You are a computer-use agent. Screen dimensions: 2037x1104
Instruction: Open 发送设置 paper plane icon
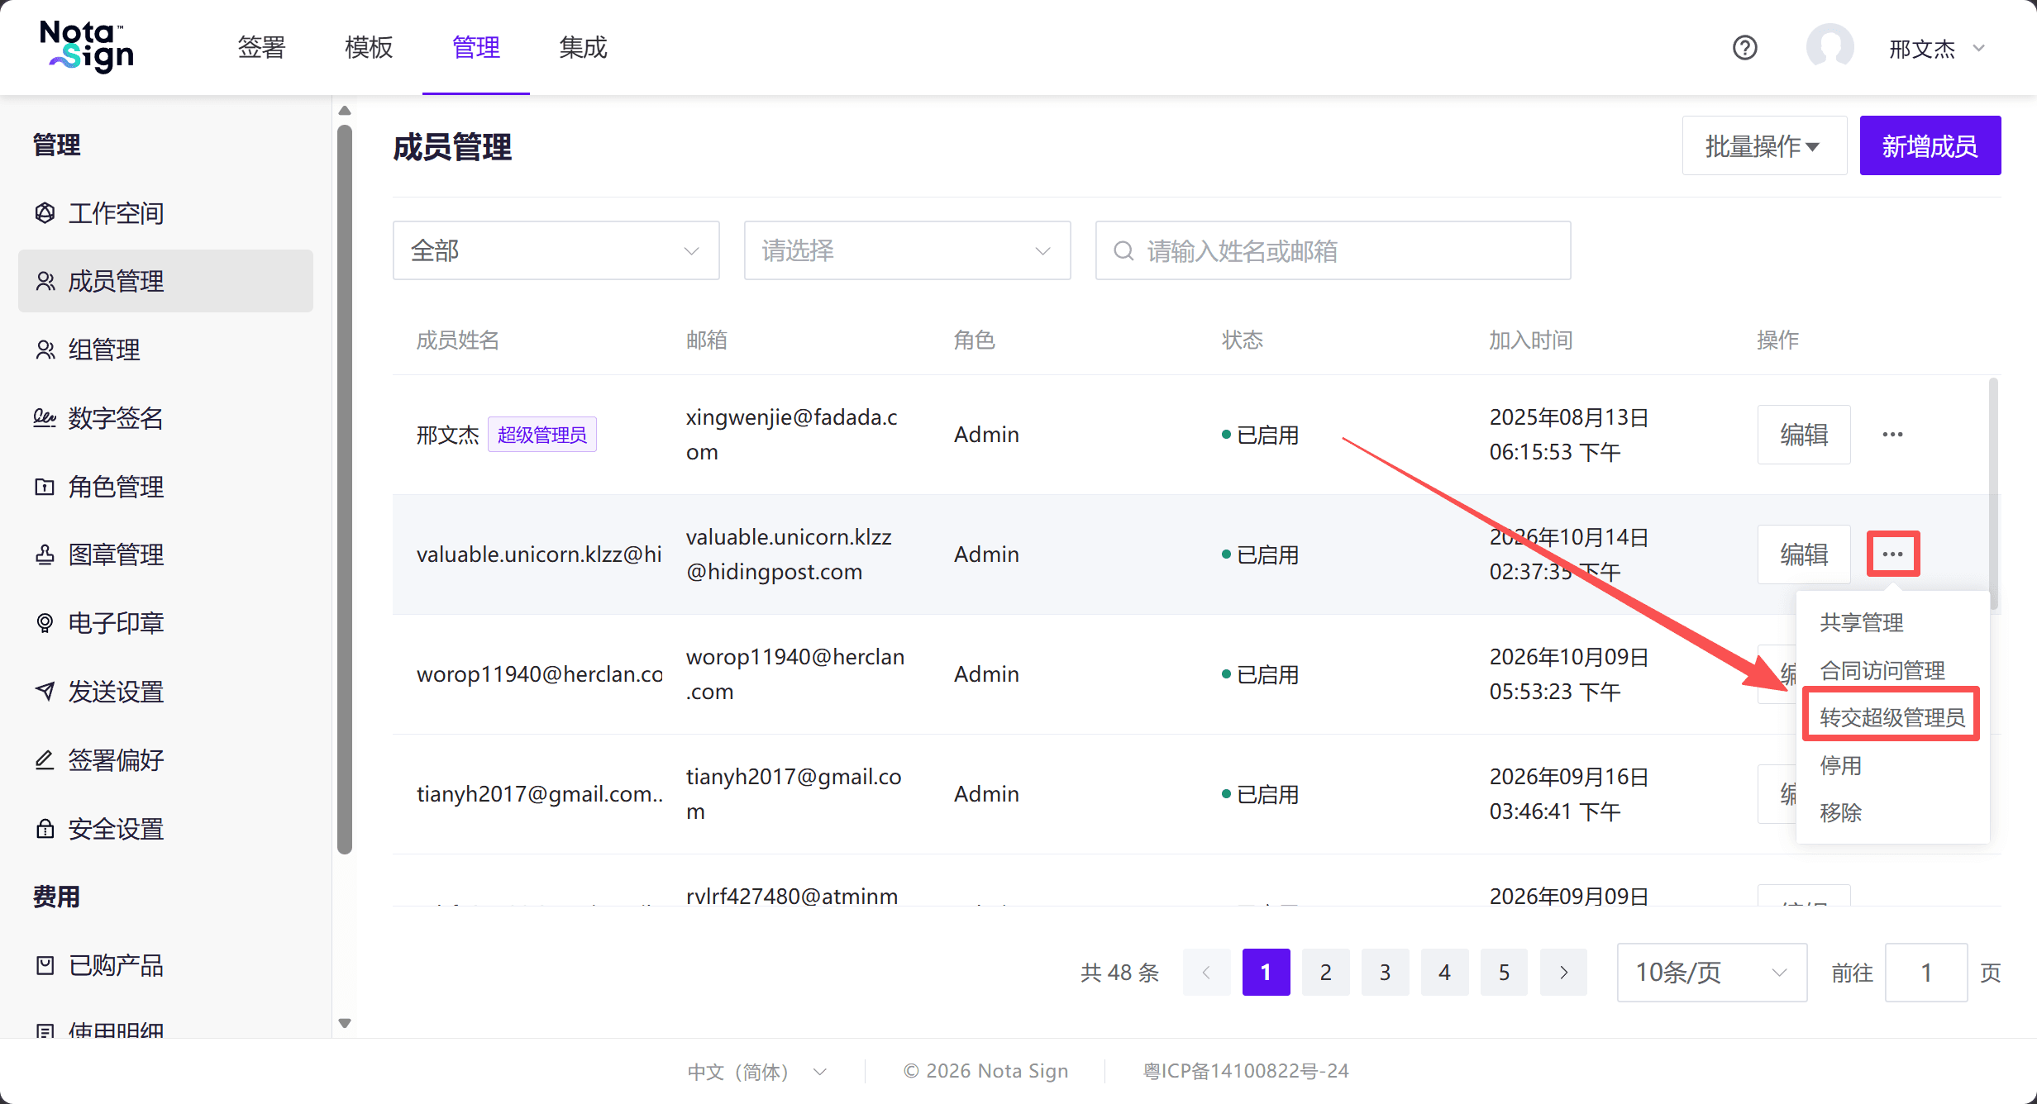click(45, 691)
